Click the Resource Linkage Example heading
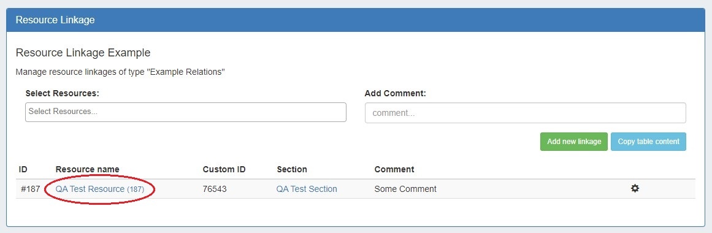712x233 pixels. (x=83, y=53)
